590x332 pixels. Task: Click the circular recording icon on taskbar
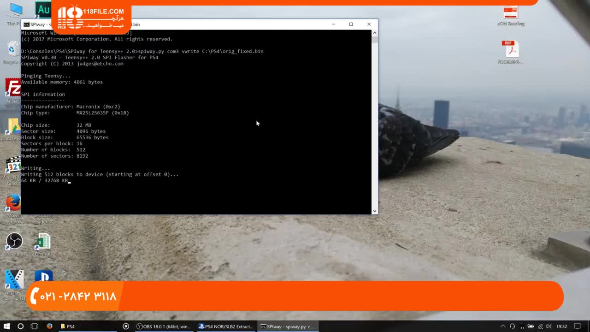[x=126, y=326]
